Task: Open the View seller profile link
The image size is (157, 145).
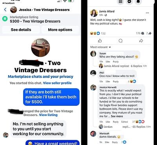Action: pyautogui.click(x=57, y=83)
